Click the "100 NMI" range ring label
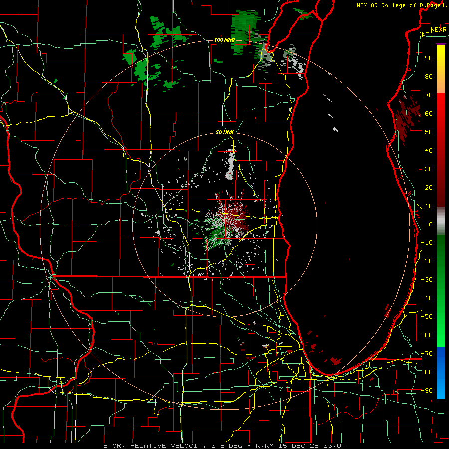449x449 pixels. pyautogui.click(x=224, y=40)
